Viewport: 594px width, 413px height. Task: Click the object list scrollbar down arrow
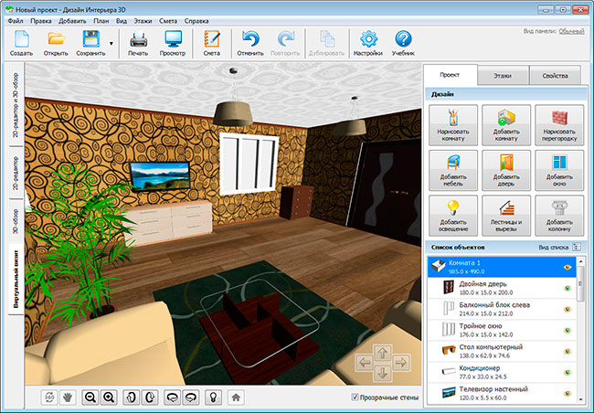(x=580, y=399)
